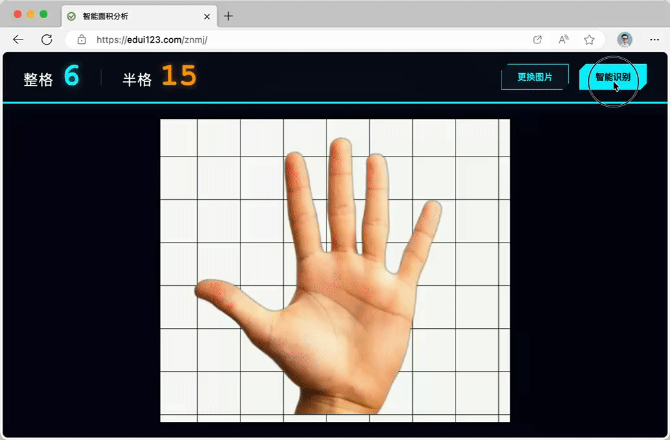Navigate back using the back arrow icon
Viewport: 670px width, 440px height.
pyautogui.click(x=18, y=39)
